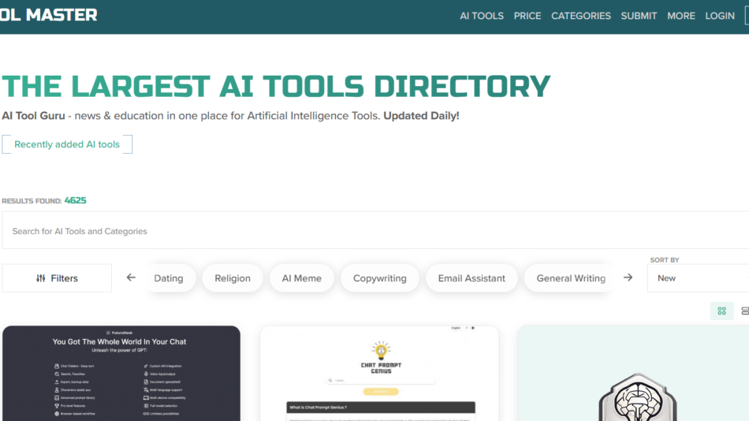Open the FutureDesk tool card thumbnail

(121, 373)
